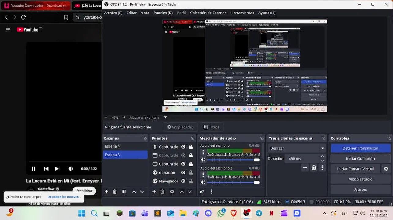Screen dimensions: 393x220
Task: Adjust Audio del escritorio 2 volume slider
Action: [233, 182]
